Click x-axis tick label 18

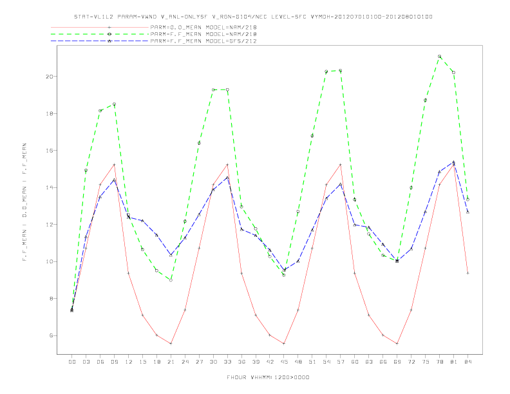coord(156,362)
